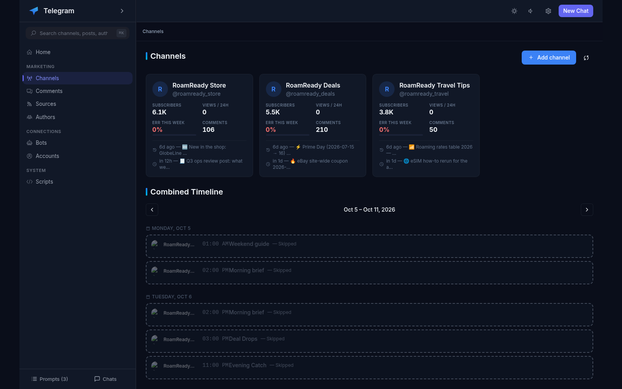Screen dimensions: 622x389
Task: Click the Oct 5 – Oct 11, 2026 date range
Action: [369, 210]
